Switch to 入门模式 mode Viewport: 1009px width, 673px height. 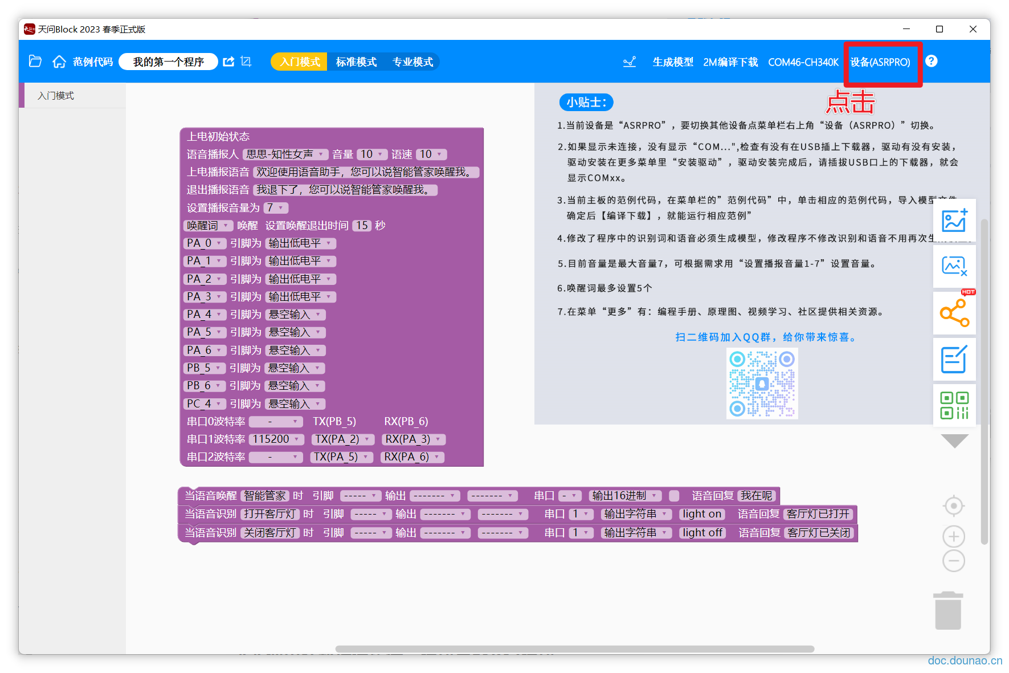click(299, 62)
